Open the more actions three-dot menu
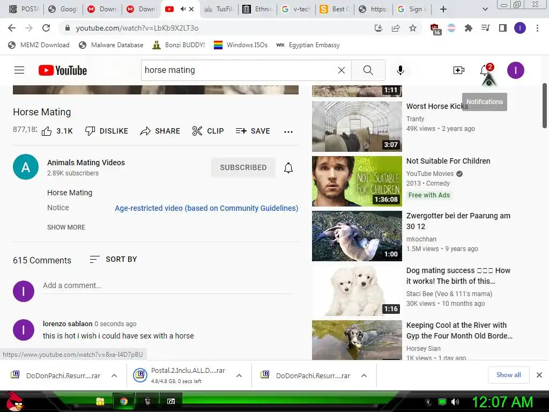 click(x=288, y=132)
